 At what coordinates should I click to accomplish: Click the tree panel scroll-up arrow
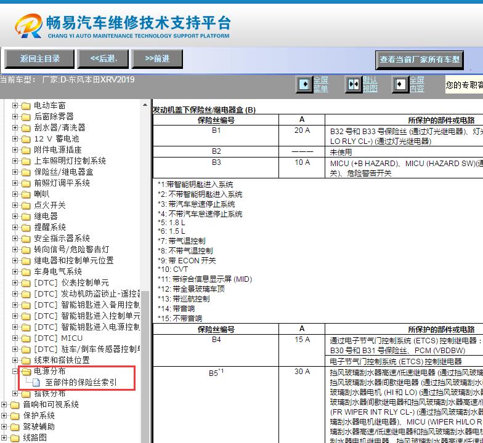click(x=145, y=105)
